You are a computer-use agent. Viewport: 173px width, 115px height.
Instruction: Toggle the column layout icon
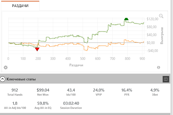[166, 79]
